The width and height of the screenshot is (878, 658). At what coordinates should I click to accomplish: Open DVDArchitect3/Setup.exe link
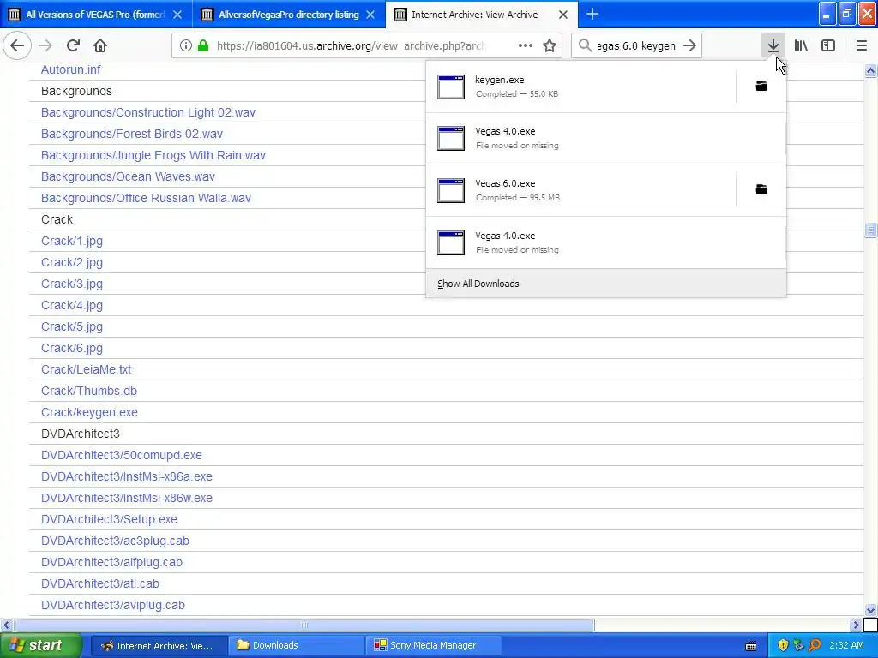(109, 519)
